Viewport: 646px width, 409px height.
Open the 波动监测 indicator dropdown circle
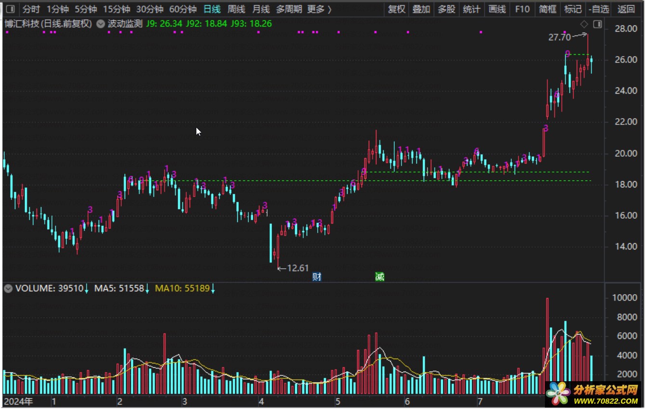pyautogui.click(x=101, y=24)
